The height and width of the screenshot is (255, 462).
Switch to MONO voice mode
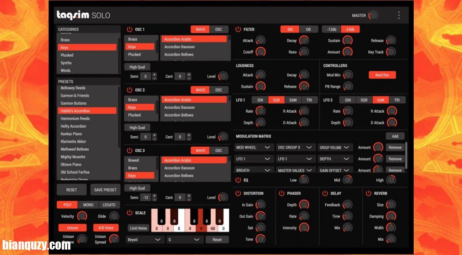88,204
